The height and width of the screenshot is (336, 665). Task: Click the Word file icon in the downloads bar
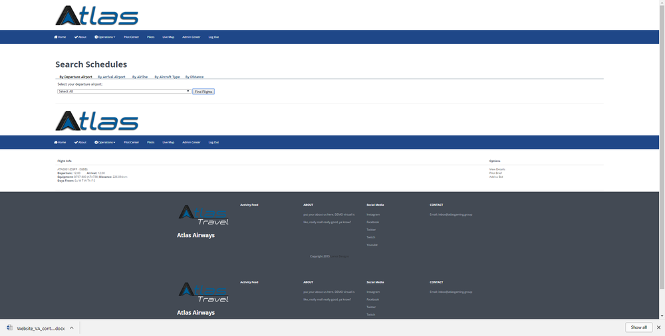(10, 328)
